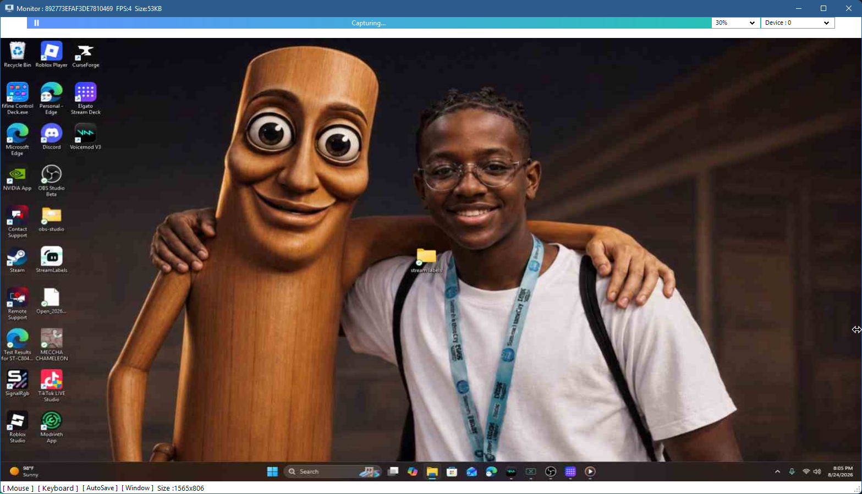Open the Windows Start menu
Screen dimensions: 862x494
click(272, 471)
